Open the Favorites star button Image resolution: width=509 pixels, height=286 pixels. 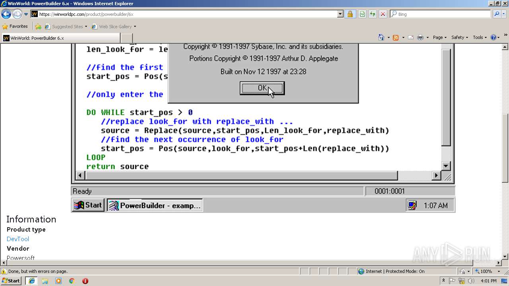coord(15,26)
